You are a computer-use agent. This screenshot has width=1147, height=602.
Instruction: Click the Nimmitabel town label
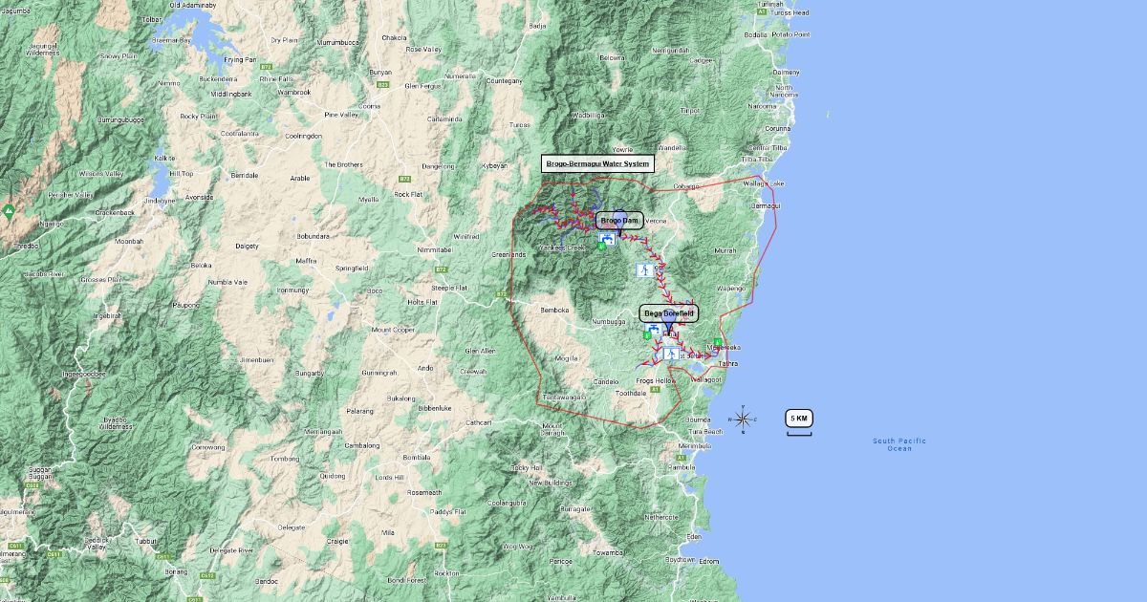(x=436, y=248)
